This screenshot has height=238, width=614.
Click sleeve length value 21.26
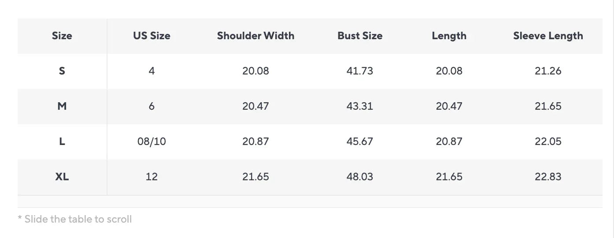point(548,71)
